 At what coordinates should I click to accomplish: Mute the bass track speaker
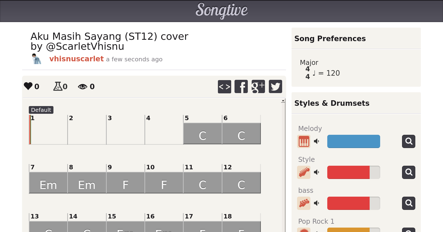click(316, 203)
